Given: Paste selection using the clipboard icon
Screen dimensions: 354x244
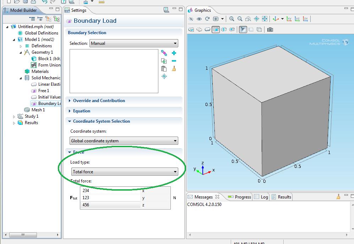Looking at the screenshot, I should 164,69.
